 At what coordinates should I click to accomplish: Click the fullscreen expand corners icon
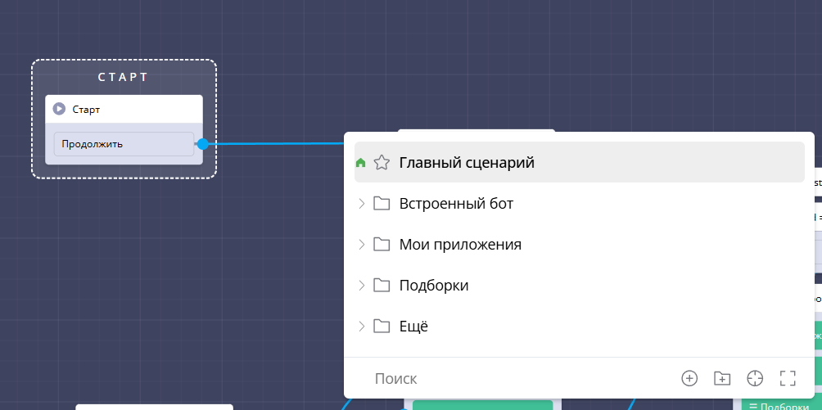(x=788, y=378)
